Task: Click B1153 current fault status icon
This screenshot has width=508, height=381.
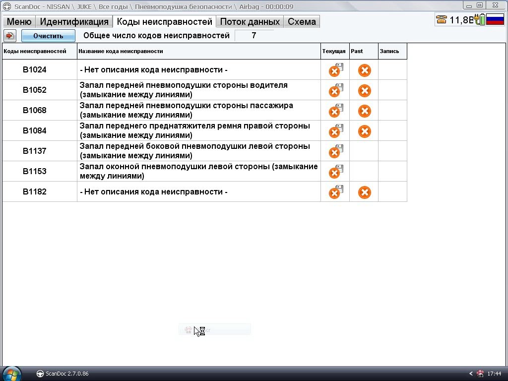Action: click(x=336, y=172)
